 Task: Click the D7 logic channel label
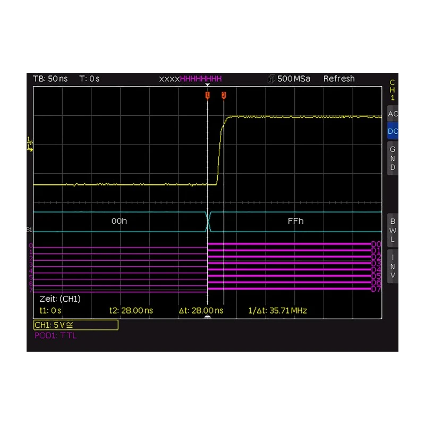point(376,289)
